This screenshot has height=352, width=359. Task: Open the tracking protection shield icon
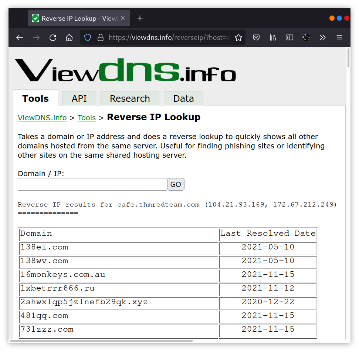(x=88, y=37)
